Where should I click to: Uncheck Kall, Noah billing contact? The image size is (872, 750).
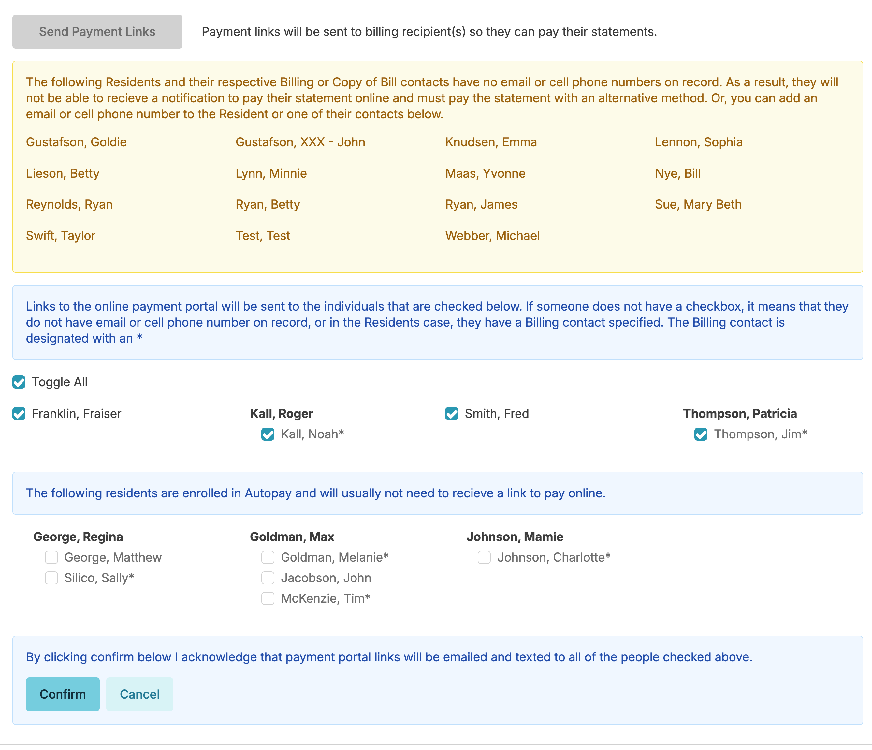[268, 434]
